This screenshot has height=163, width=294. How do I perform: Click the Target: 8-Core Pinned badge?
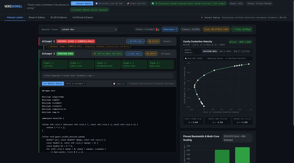(259, 3)
